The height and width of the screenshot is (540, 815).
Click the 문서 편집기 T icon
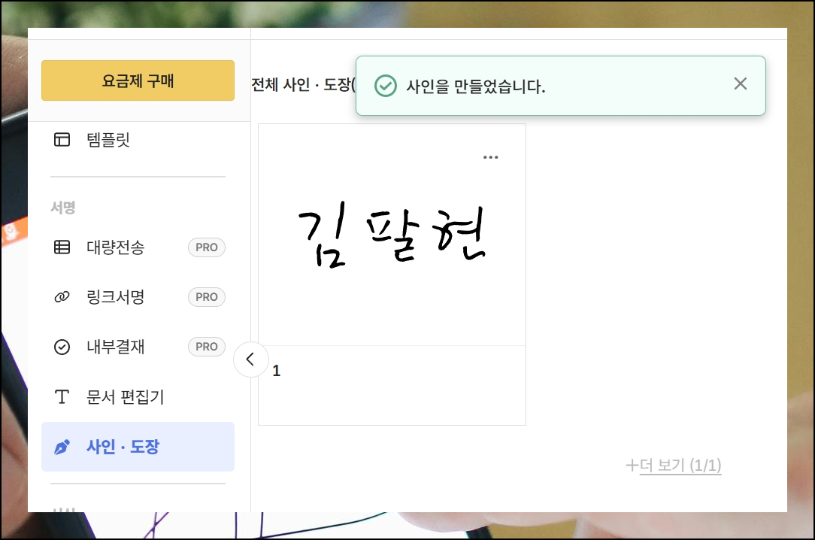click(x=62, y=396)
